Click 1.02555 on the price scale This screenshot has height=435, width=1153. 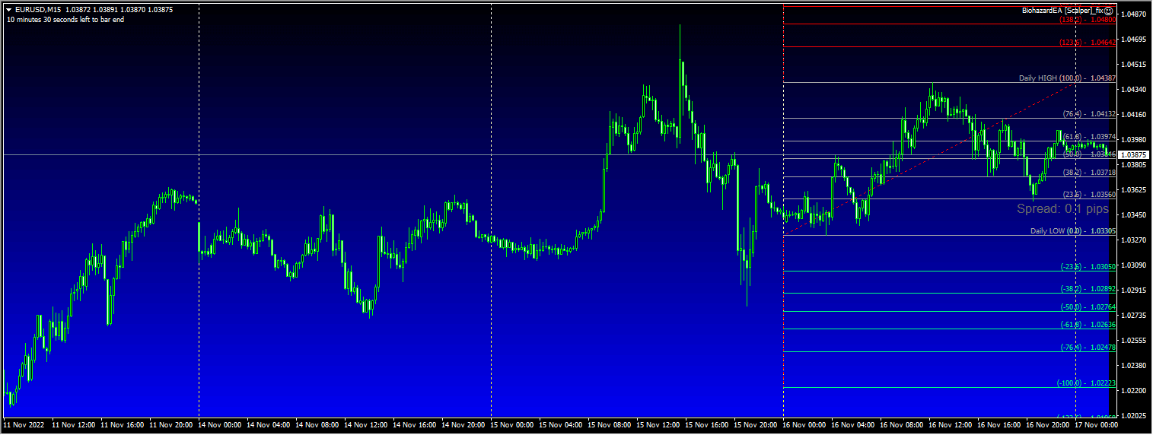1135,341
